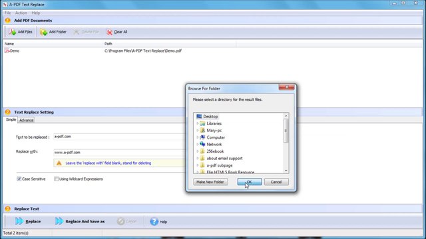Click the Mary-pc user icon
Image resolution: width=426 pixels, height=239 pixels.
click(x=202, y=130)
